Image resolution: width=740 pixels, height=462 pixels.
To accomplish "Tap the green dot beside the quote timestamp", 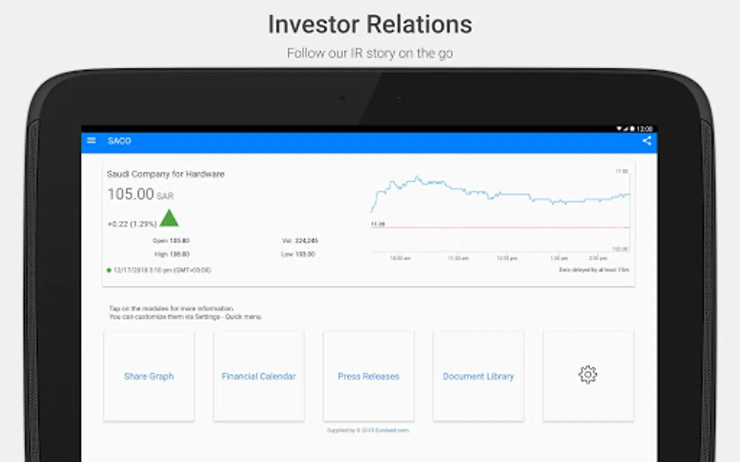I will coord(109,270).
